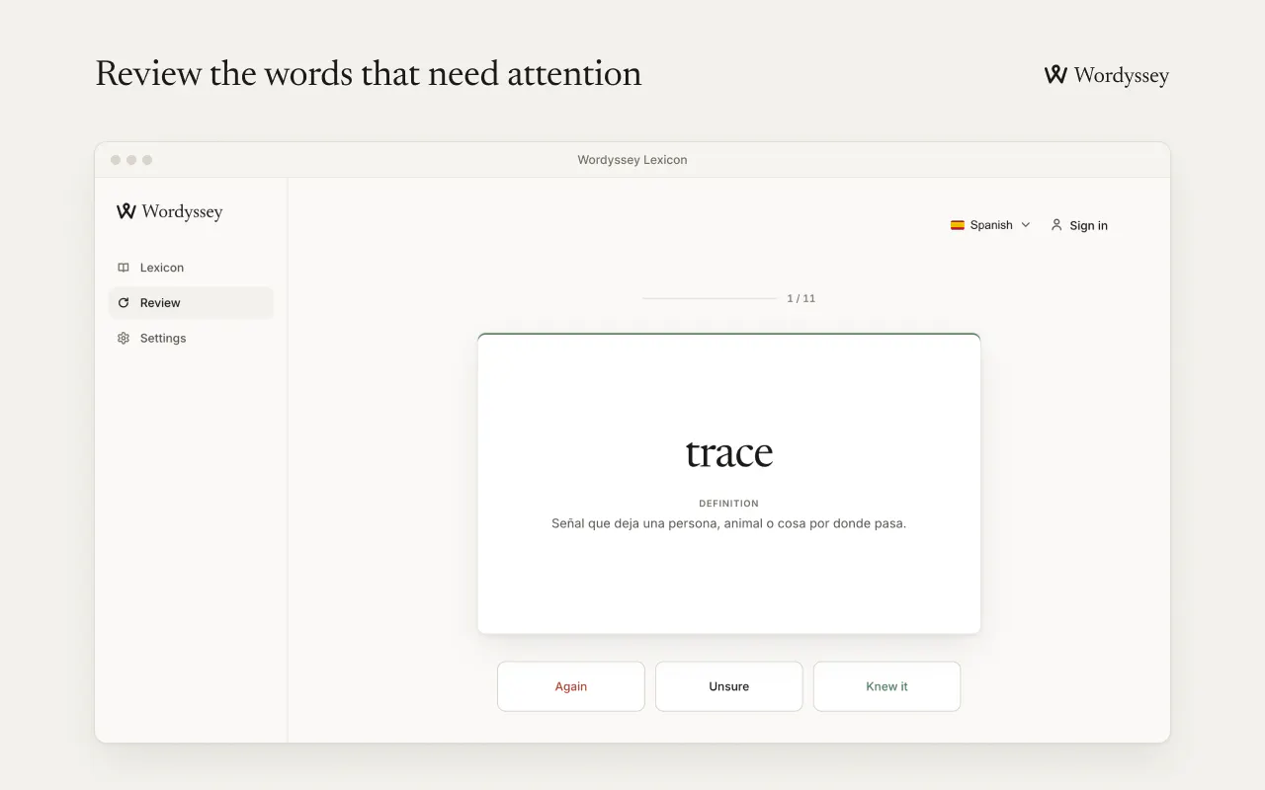Click the Settings gear icon
Screen dimensions: 1265x790
[x=124, y=339]
